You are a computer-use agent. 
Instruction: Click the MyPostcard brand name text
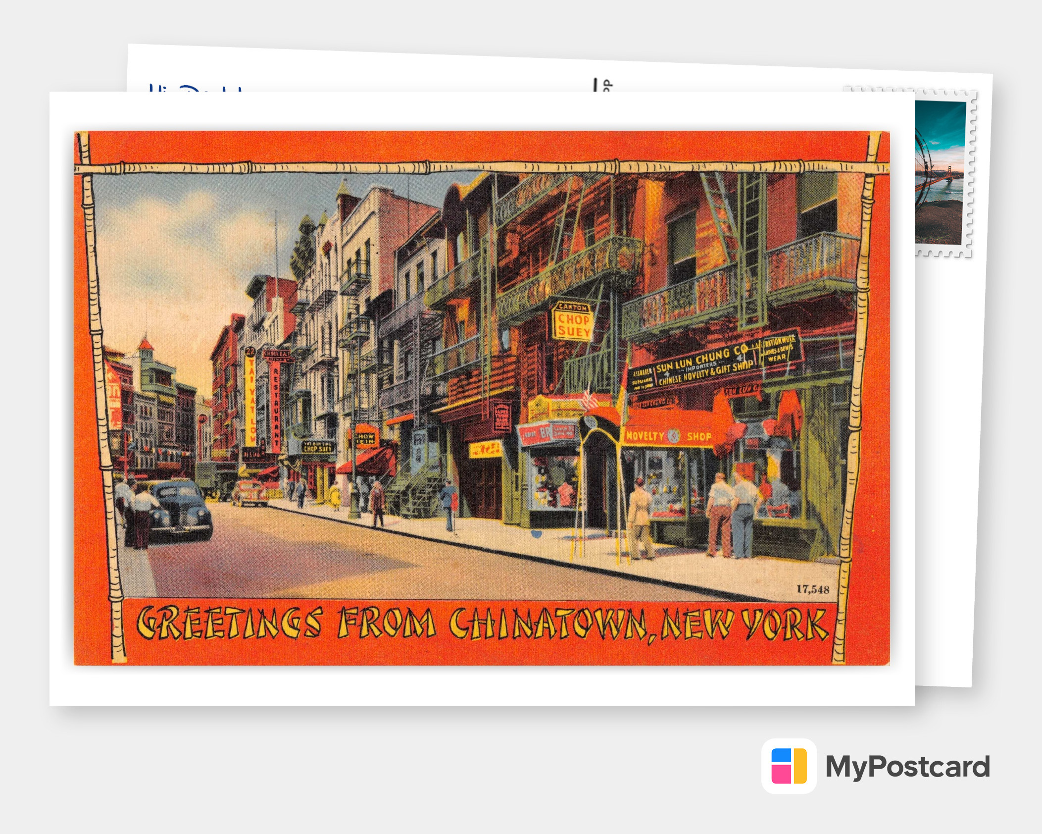tap(908, 767)
